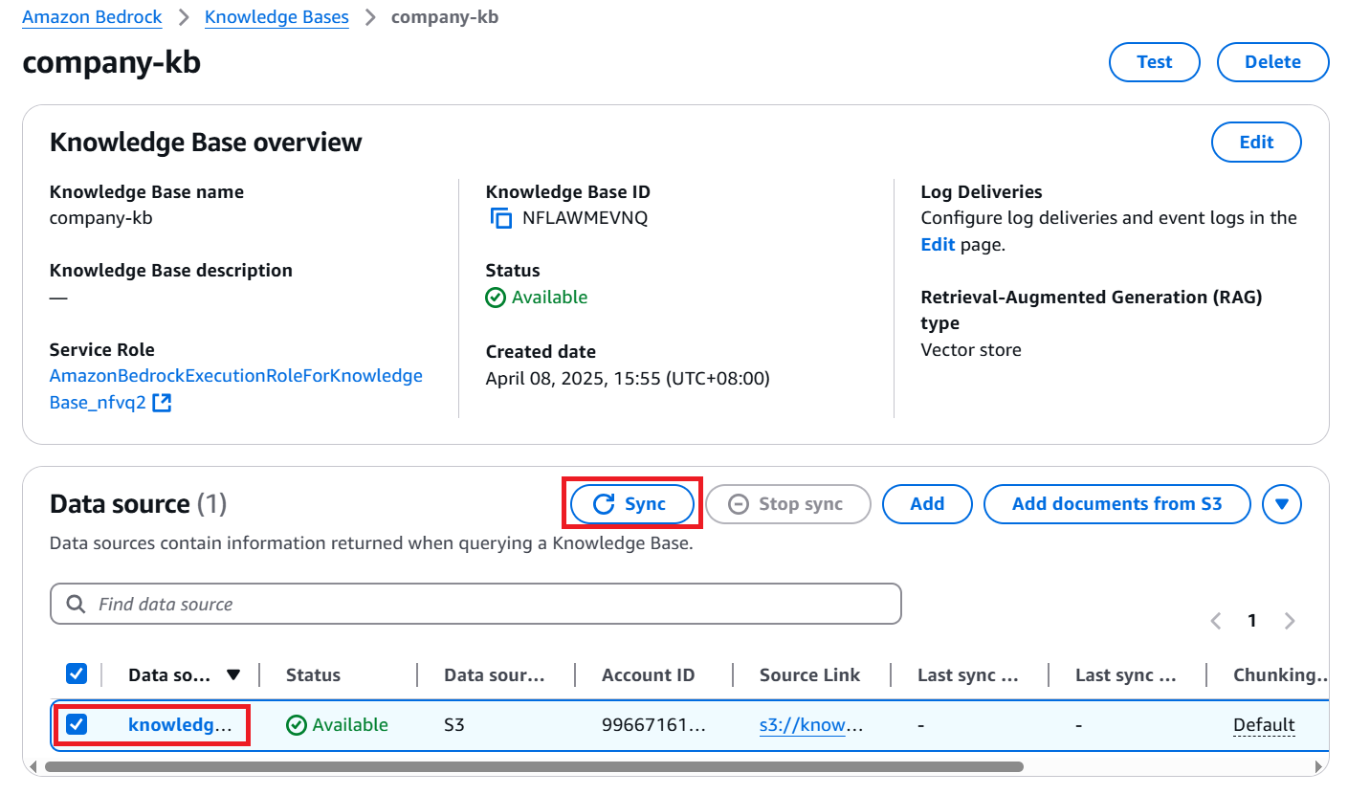The height and width of the screenshot is (795, 1348).
Task: Click the search magnifier icon in data source filter
Action: (76, 605)
